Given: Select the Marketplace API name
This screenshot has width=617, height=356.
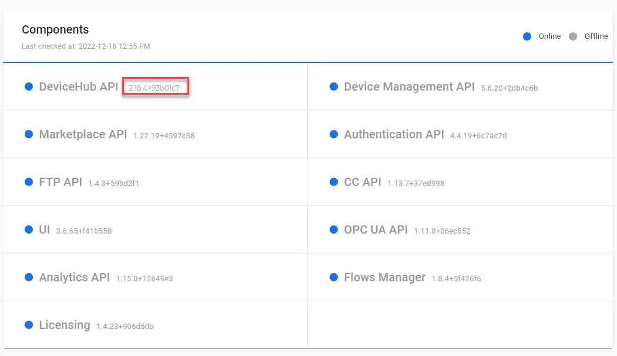Looking at the screenshot, I should 83,134.
